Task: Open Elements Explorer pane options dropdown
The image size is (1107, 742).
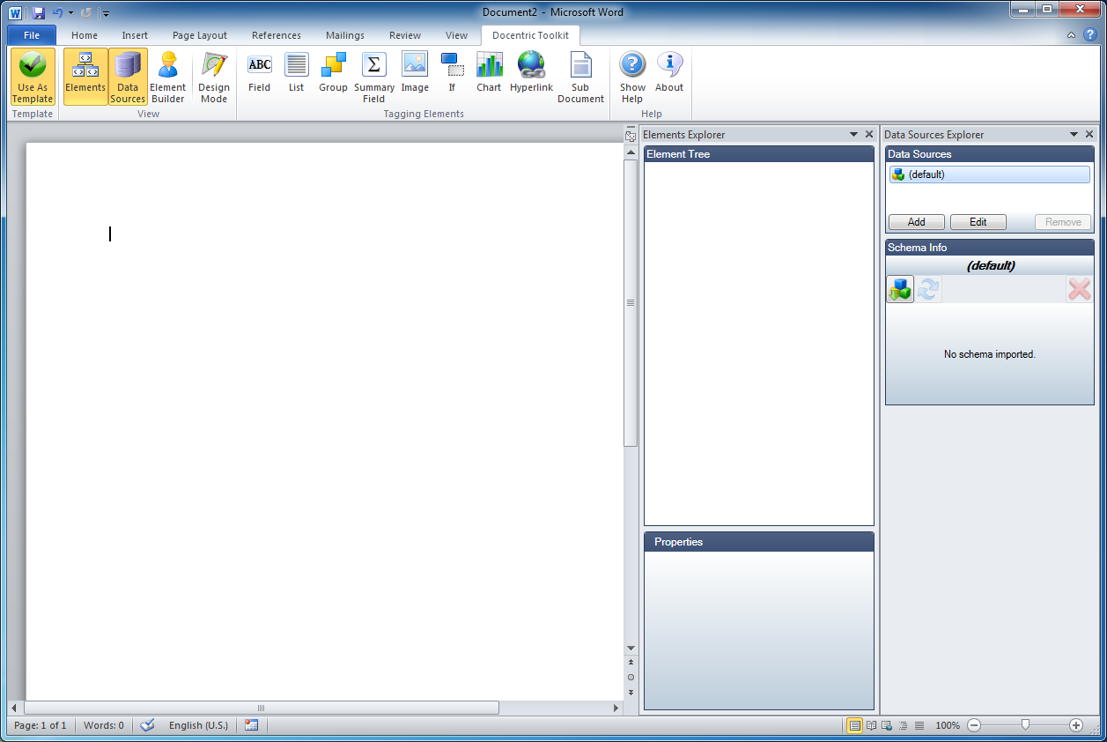Action: coord(853,135)
